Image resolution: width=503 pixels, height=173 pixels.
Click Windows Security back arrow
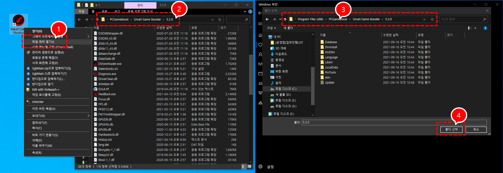[x=260, y=13]
